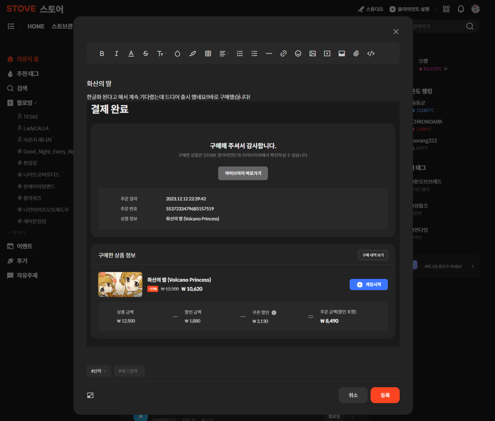Insert a table into the post

tap(208, 54)
